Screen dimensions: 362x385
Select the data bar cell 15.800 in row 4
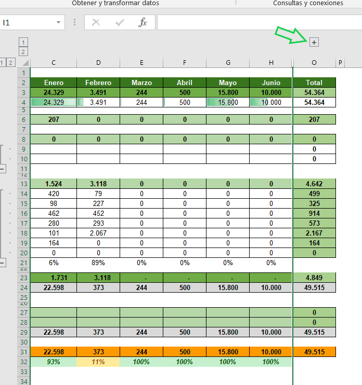click(x=228, y=102)
